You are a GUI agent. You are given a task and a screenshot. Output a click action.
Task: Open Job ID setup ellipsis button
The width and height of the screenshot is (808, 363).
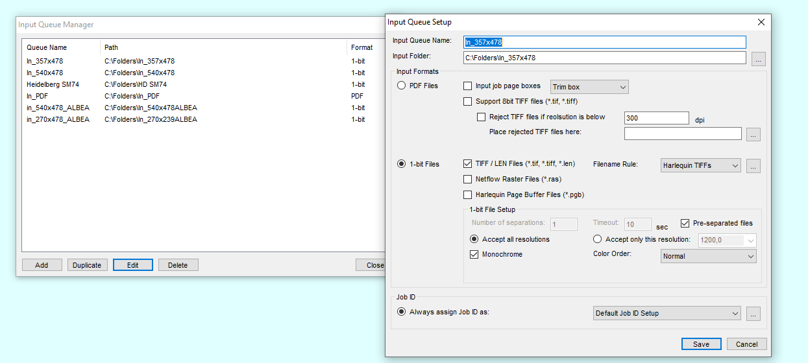click(753, 314)
